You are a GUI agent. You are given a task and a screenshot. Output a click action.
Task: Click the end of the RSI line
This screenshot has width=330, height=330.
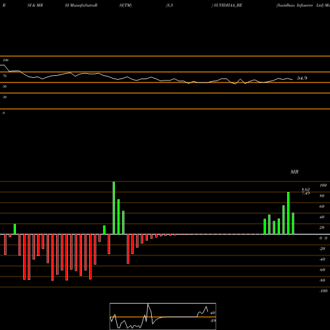tap(292, 79)
